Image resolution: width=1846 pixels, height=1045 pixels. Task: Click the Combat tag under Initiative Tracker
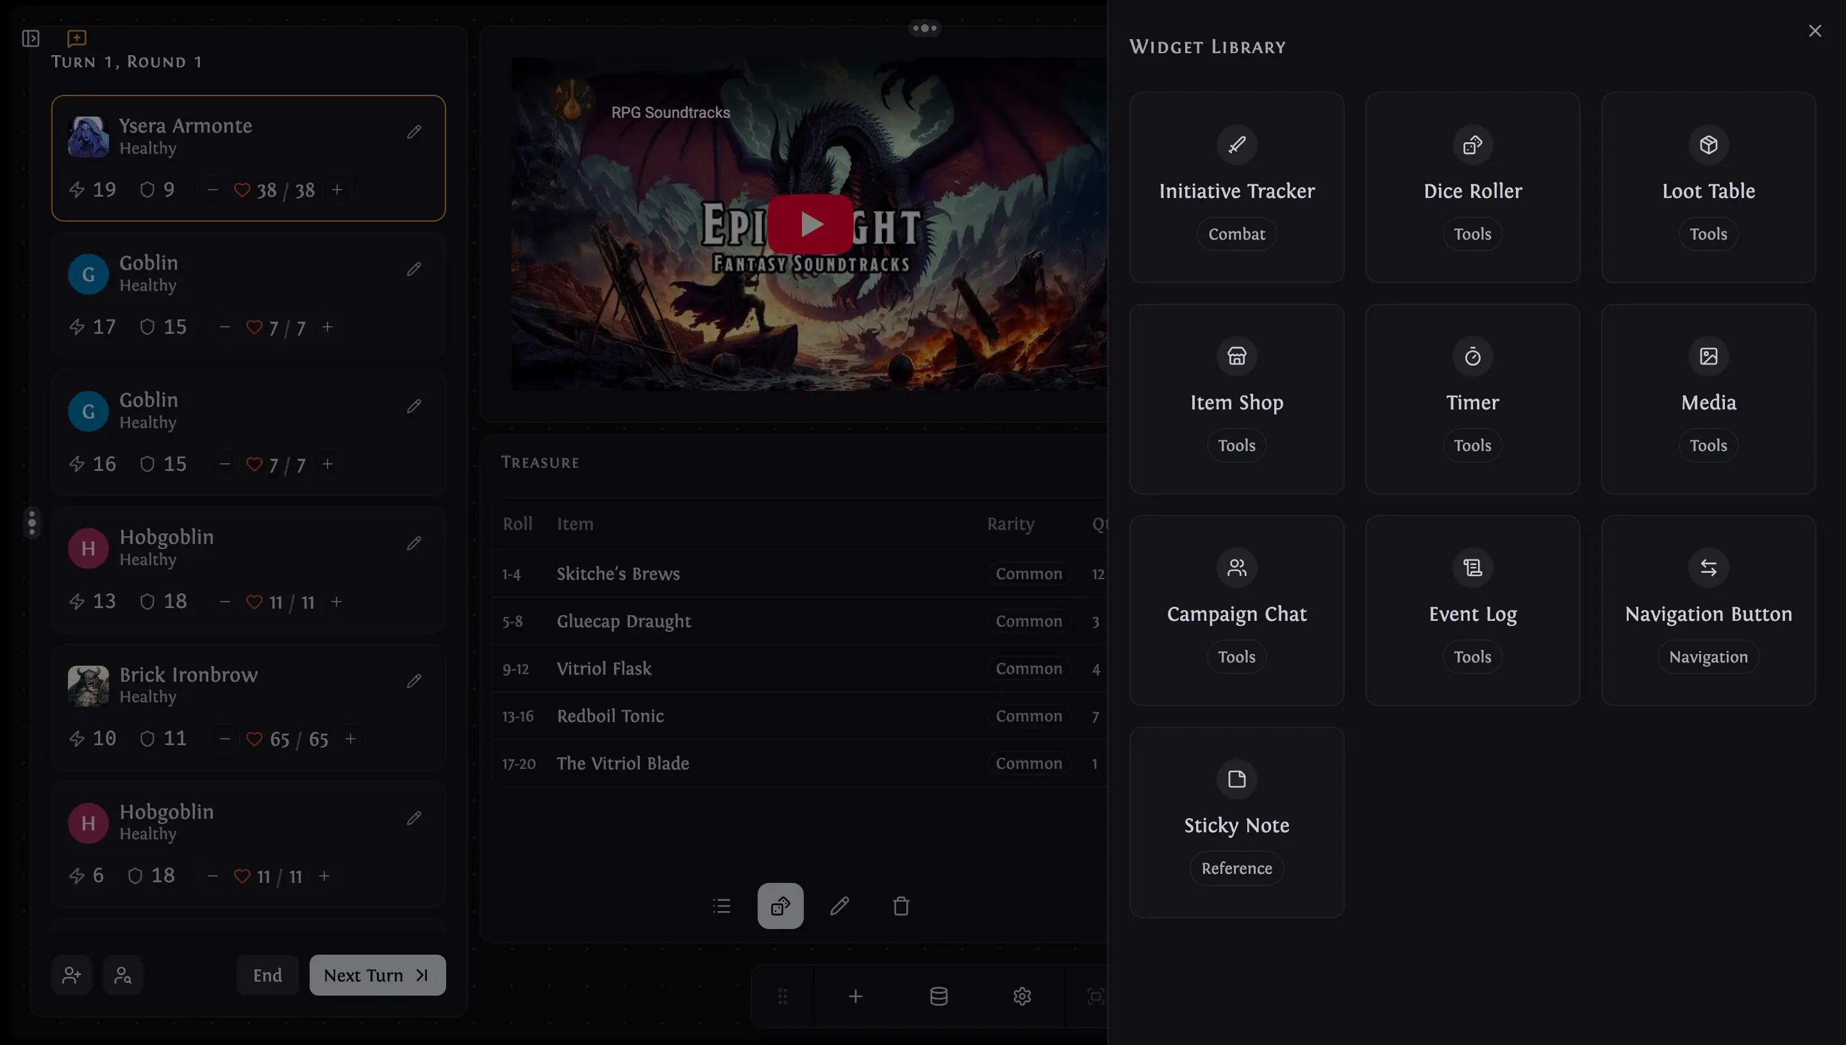coord(1237,234)
